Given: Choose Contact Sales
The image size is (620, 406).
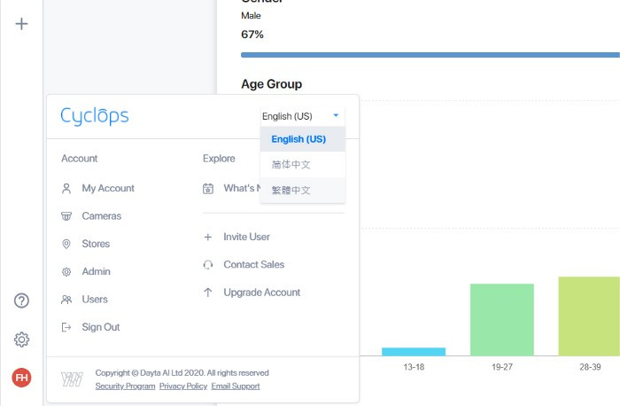Looking at the screenshot, I should point(254,264).
